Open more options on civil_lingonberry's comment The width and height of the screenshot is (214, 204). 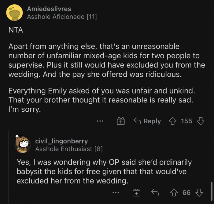(116, 193)
